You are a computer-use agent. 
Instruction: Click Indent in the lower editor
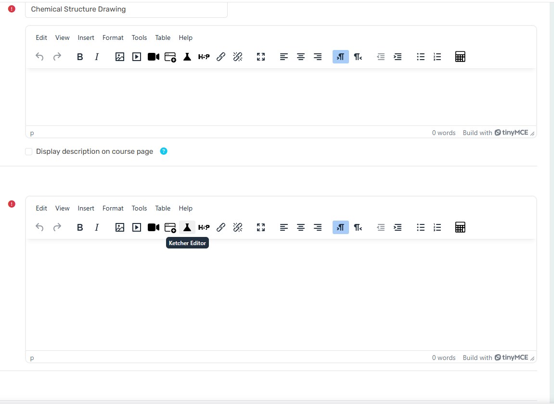tap(398, 227)
